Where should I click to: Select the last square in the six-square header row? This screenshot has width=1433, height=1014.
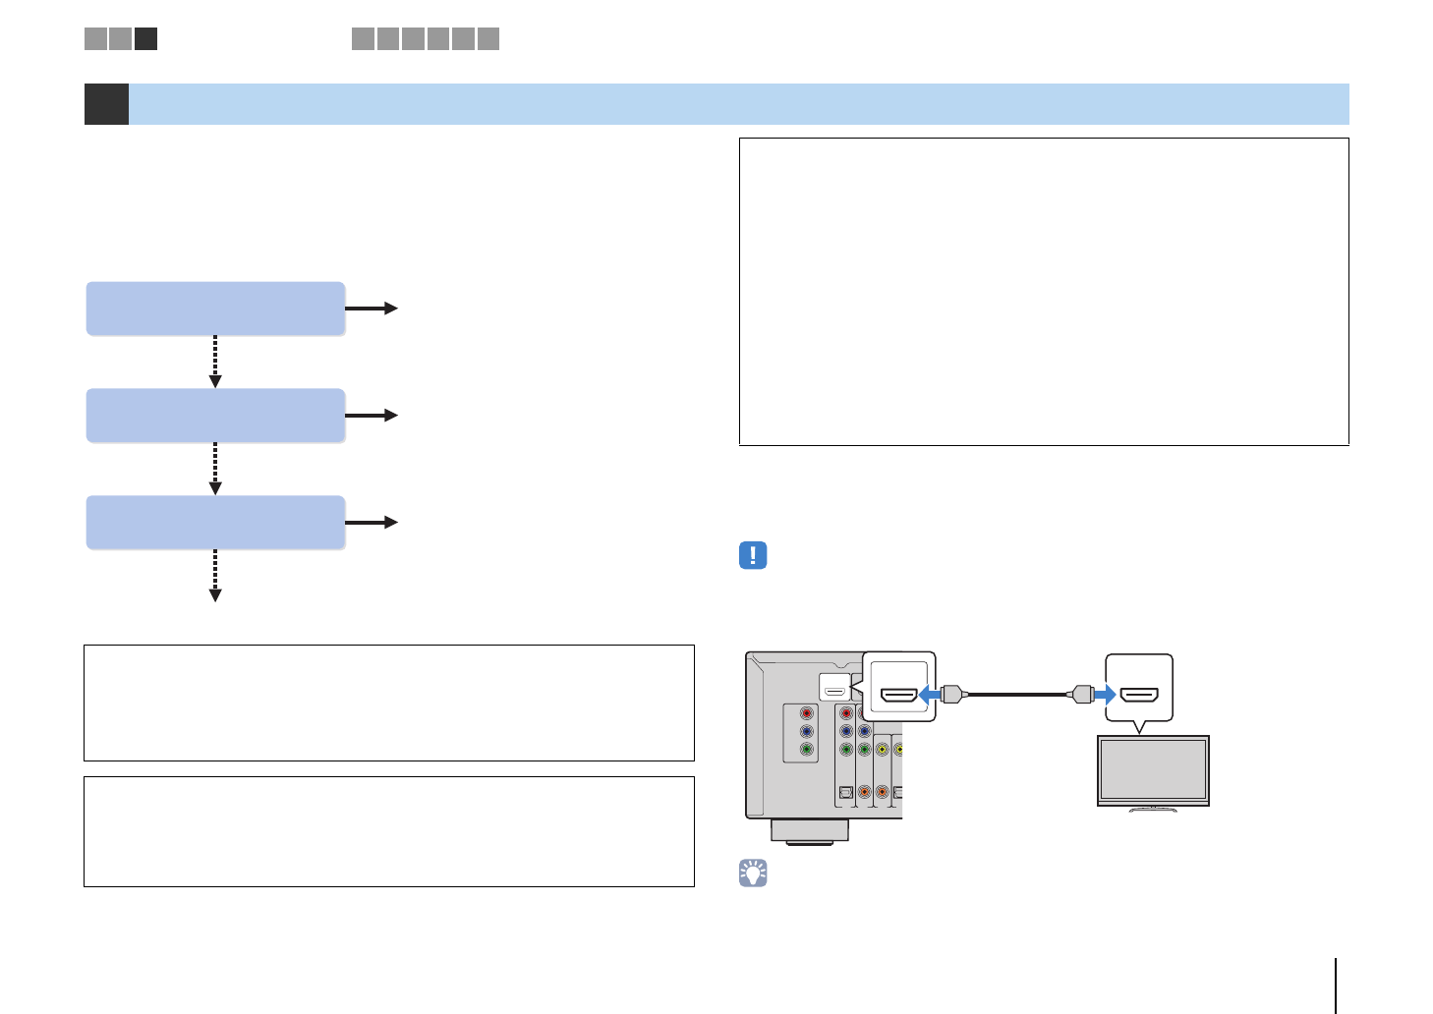click(488, 38)
